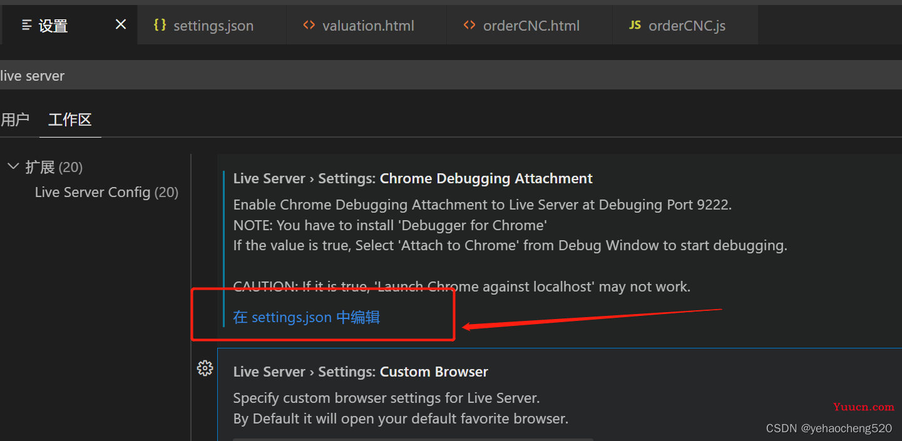
Task: Close the 设置 tab
Action: point(121,24)
